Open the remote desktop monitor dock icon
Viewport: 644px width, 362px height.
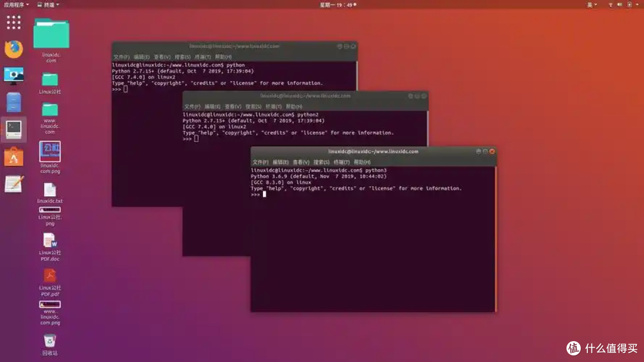pyautogui.click(x=14, y=76)
